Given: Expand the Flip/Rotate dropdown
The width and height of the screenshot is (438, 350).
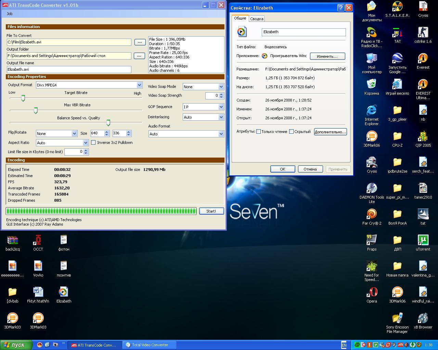Looking at the screenshot, I should [x=74, y=134].
